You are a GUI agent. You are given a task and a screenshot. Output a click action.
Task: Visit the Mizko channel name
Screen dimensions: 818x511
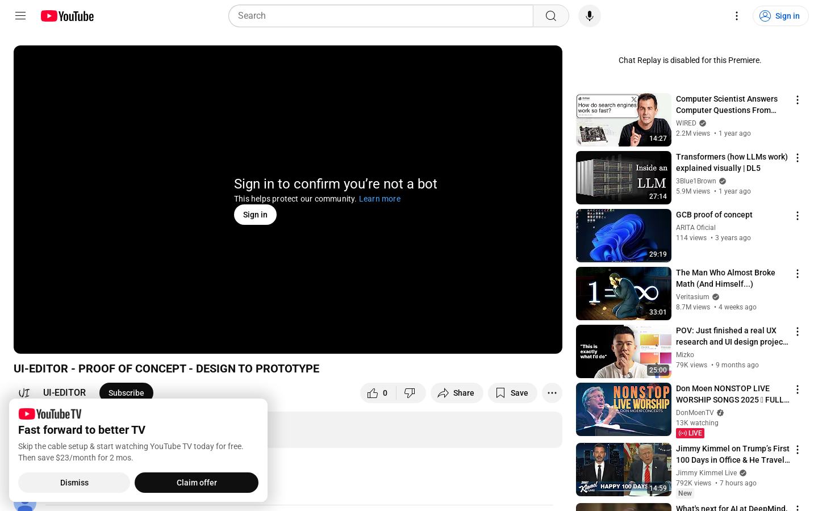pos(685,355)
